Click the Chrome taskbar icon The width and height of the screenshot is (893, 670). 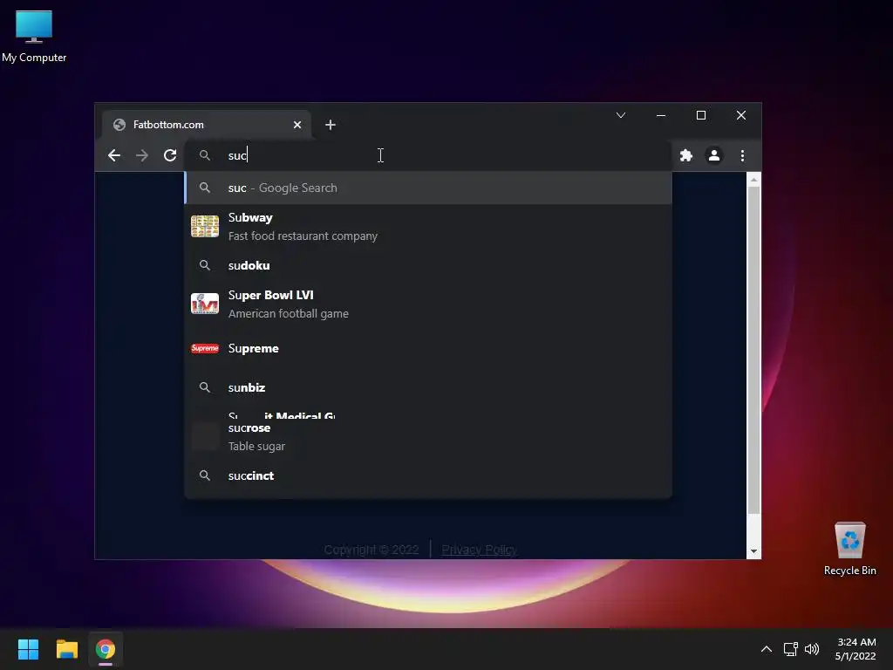106,649
